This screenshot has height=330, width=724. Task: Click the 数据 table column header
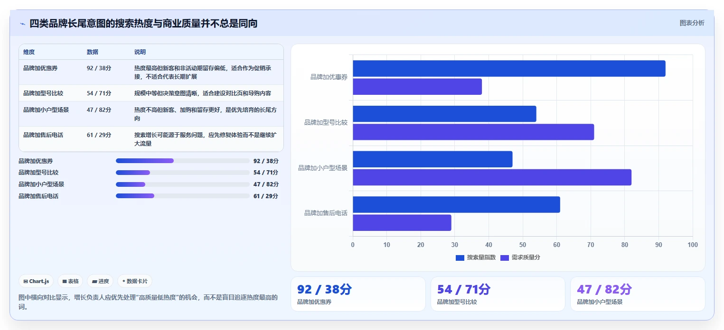point(93,52)
